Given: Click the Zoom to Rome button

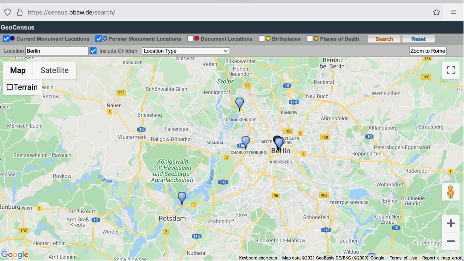Looking at the screenshot, I should point(428,51).
